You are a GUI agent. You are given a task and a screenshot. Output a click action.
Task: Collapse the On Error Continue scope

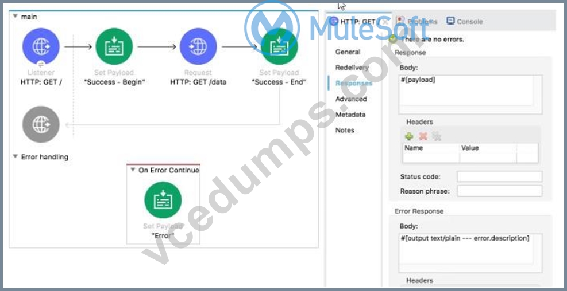133,170
